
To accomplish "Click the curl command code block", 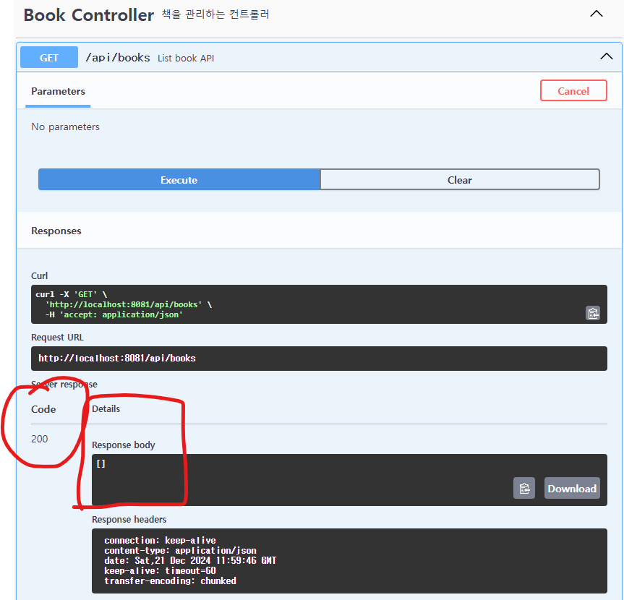I will click(x=319, y=304).
